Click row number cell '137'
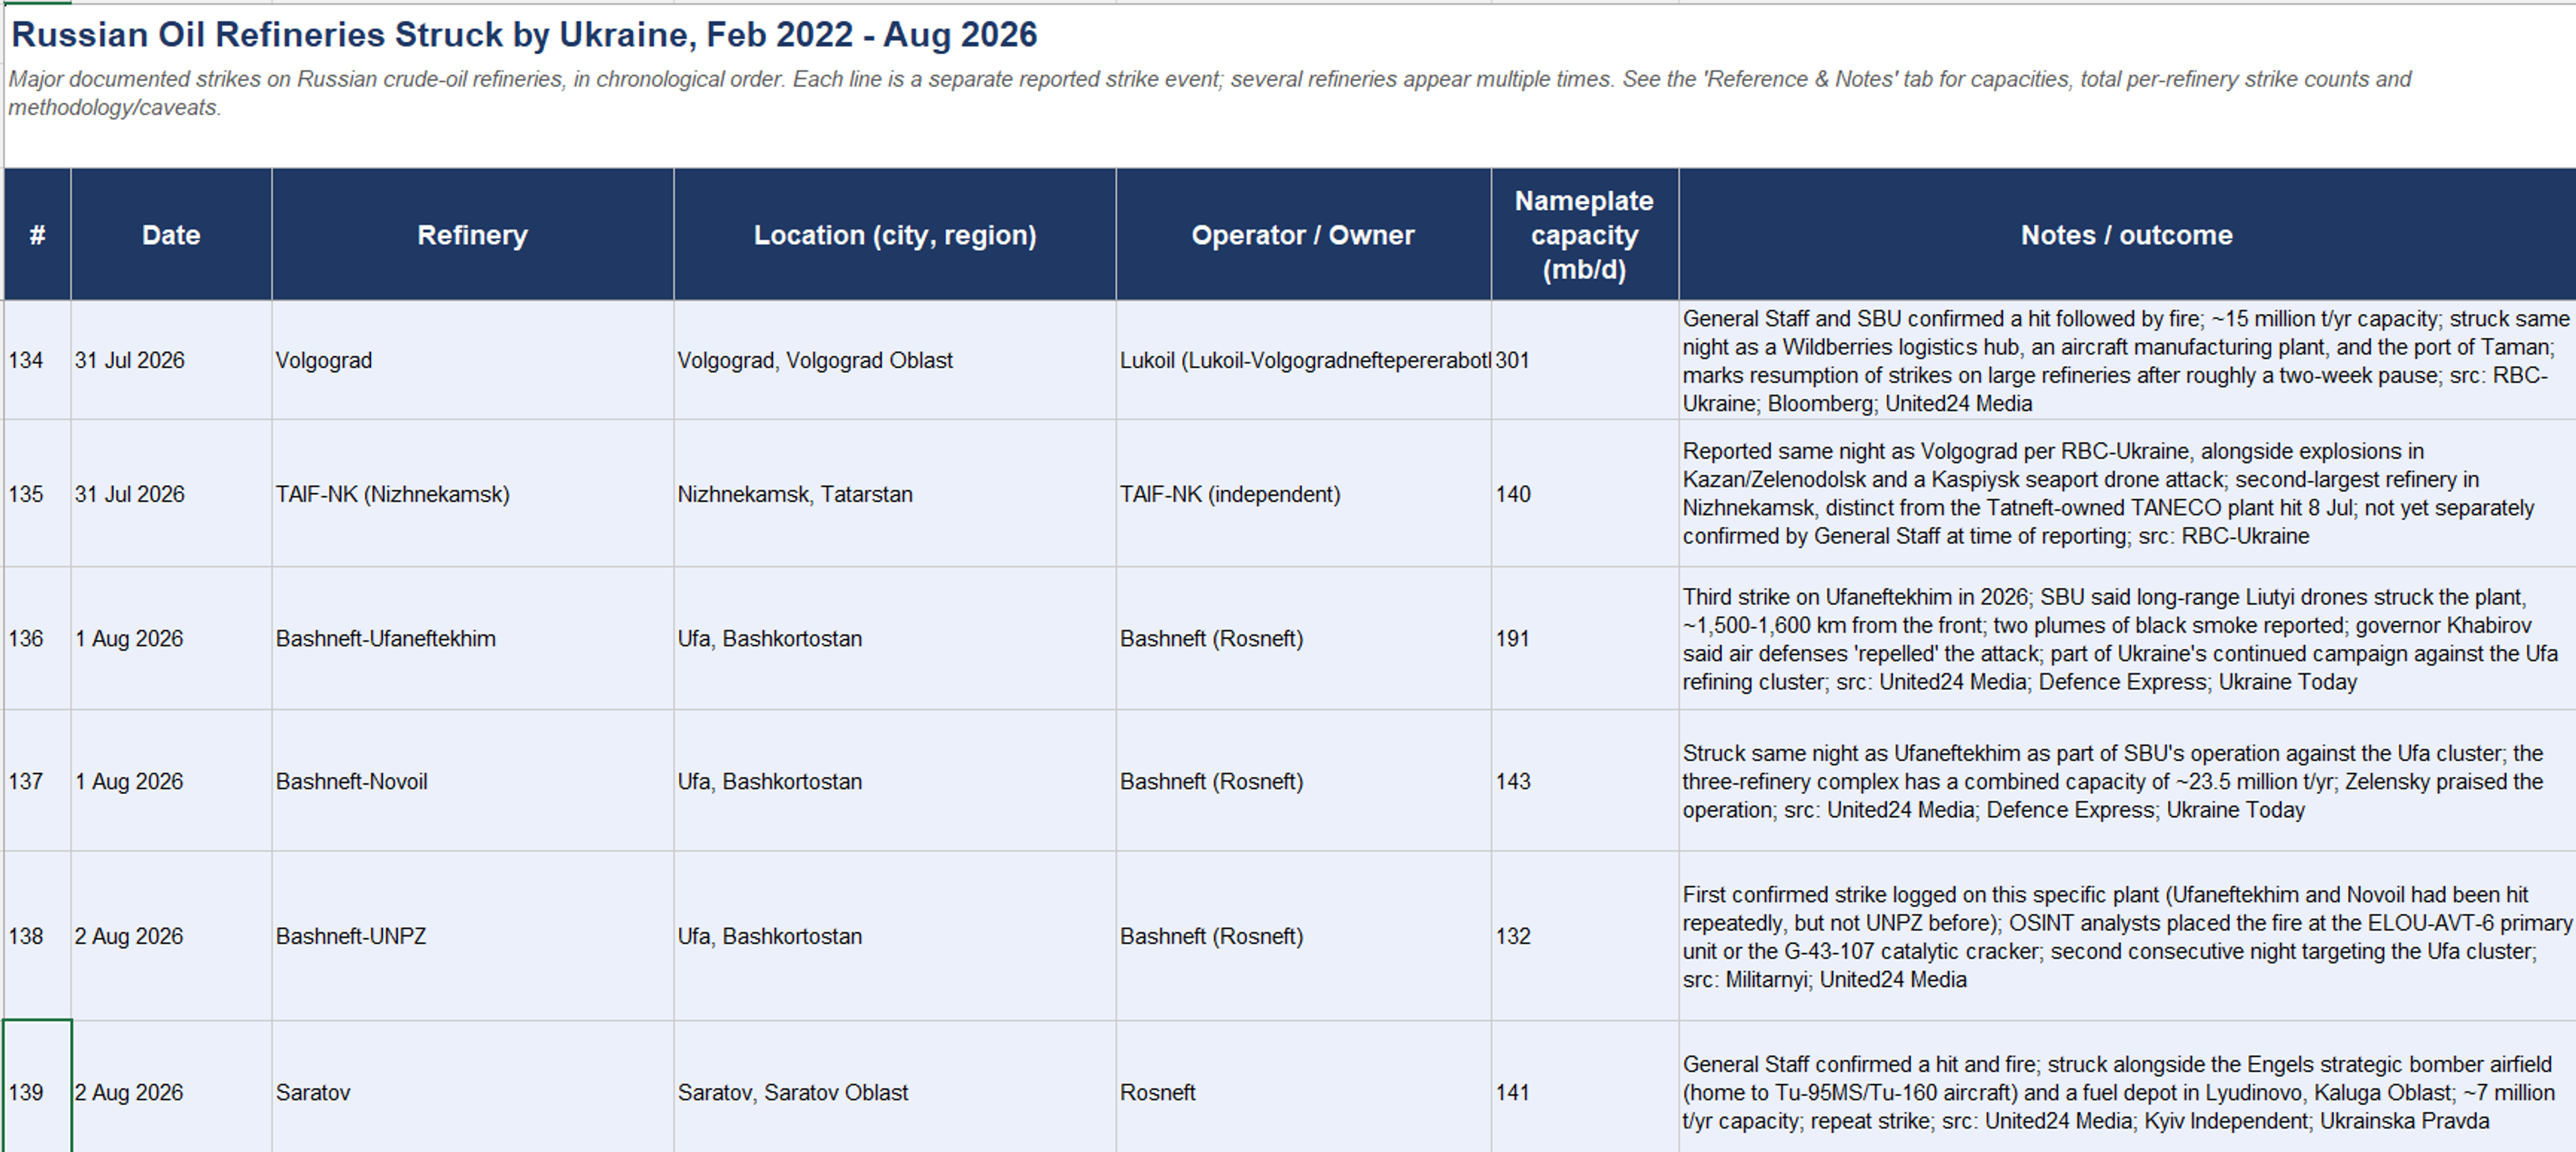 (x=37, y=781)
